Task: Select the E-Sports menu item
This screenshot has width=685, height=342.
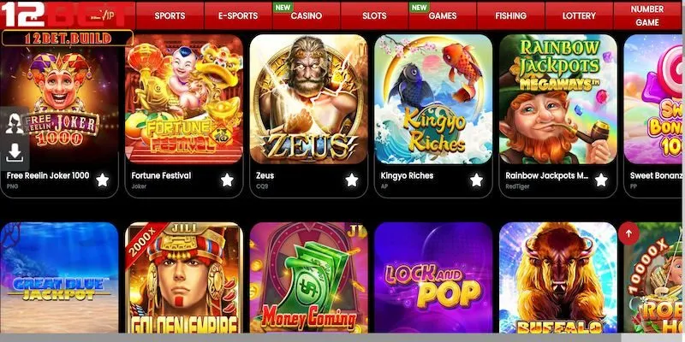Action: click(238, 15)
